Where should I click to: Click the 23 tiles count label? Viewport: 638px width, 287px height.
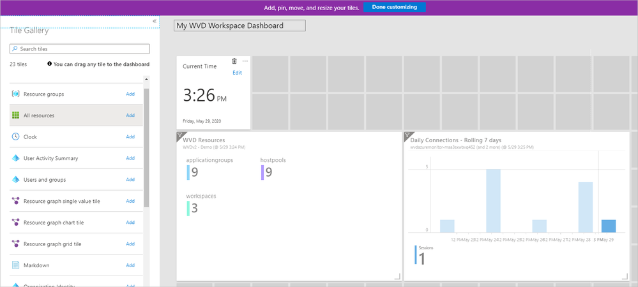19,64
